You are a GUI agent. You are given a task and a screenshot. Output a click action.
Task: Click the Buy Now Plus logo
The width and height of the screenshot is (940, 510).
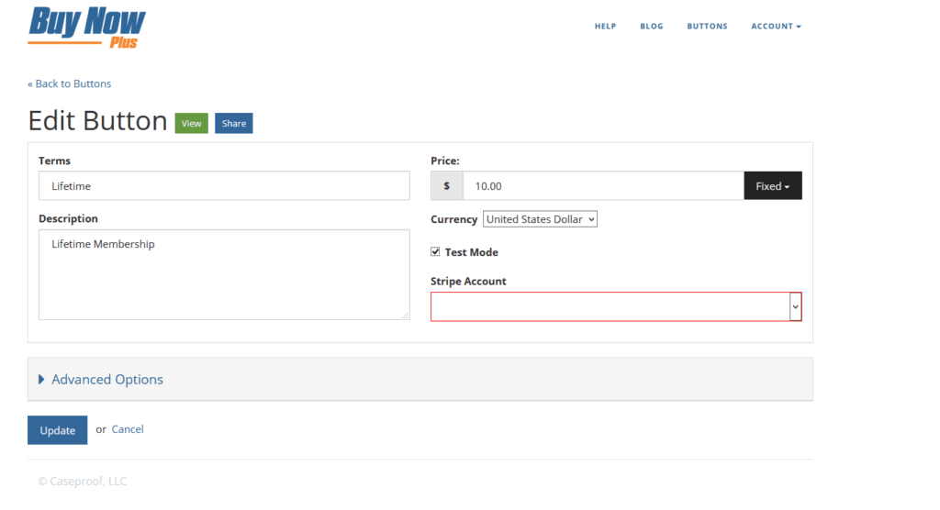tap(87, 27)
